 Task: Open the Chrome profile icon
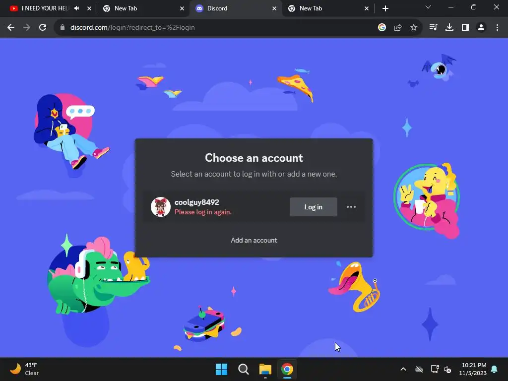click(481, 28)
